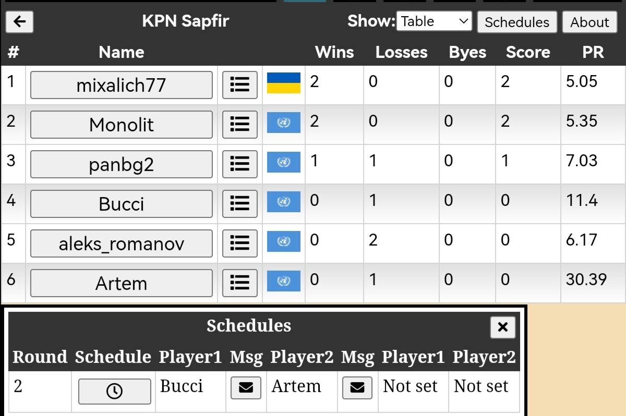The image size is (626, 416).
Task: Set schedule with the clock button
Action: click(114, 391)
